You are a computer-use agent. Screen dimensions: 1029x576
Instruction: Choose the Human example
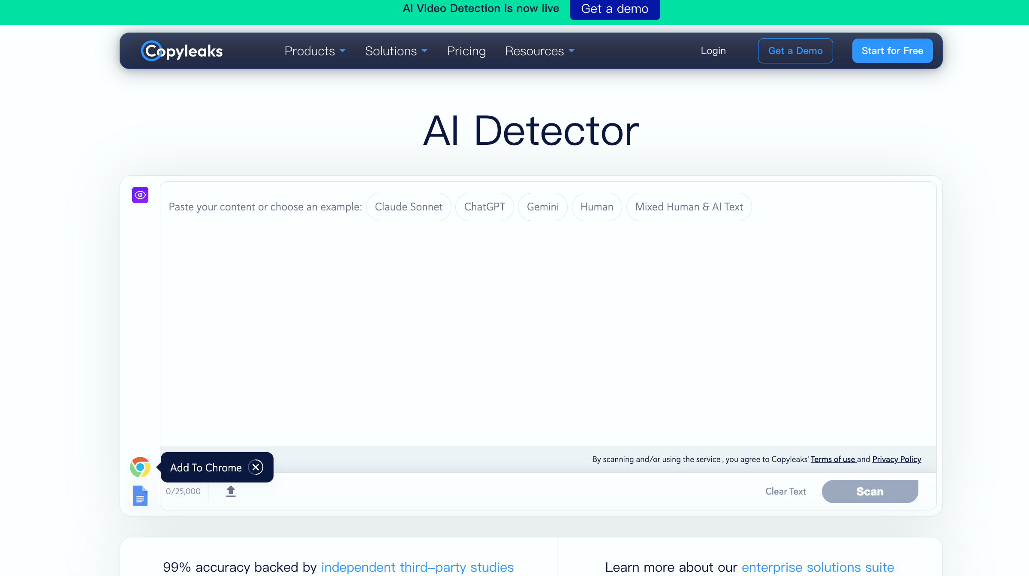click(597, 207)
